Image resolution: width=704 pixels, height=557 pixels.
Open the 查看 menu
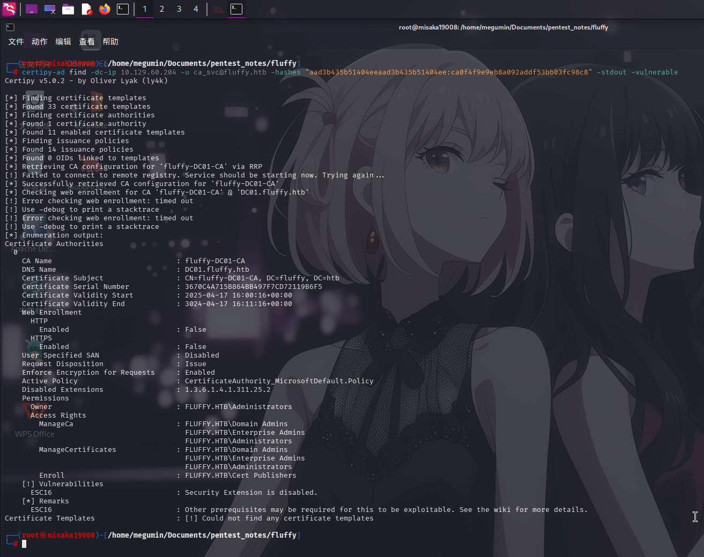tap(87, 42)
